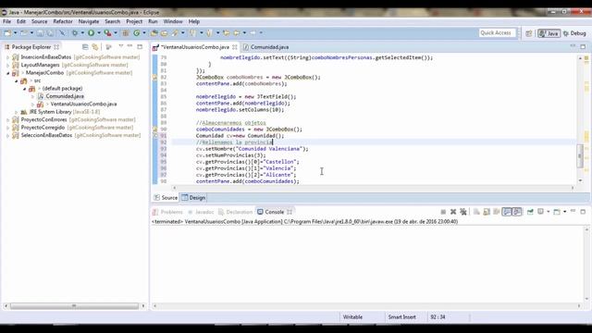Select the Java perspective button
592x333 pixels.
[x=549, y=33]
